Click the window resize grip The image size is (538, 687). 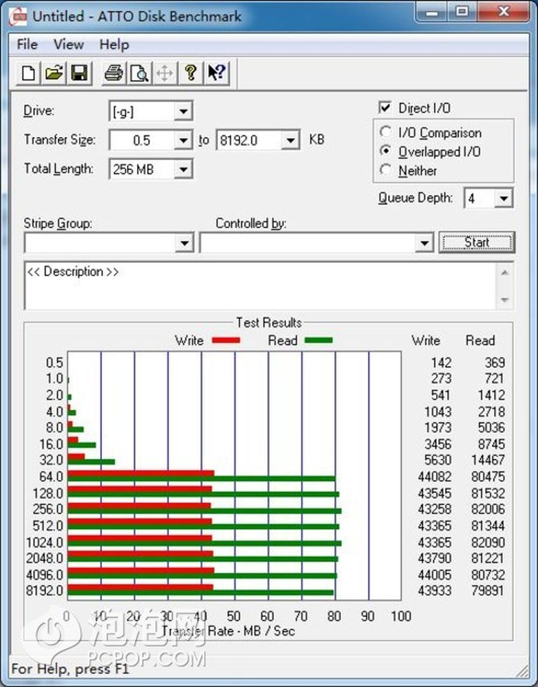click(x=522, y=670)
